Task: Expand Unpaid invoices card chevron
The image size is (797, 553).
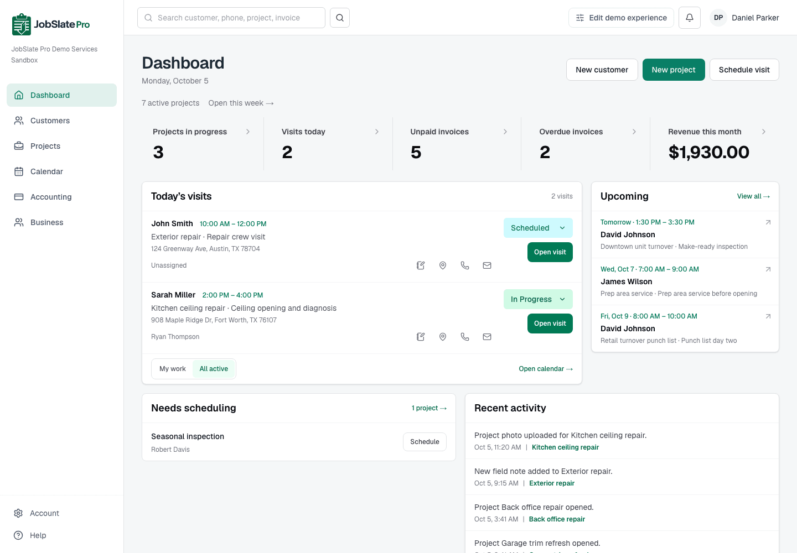Action: 505,132
